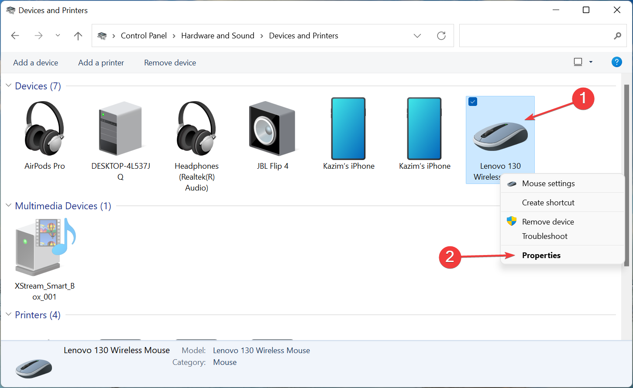Minimize the Devices and Printers window
This screenshot has height=388, width=633.
click(x=556, y=10)
